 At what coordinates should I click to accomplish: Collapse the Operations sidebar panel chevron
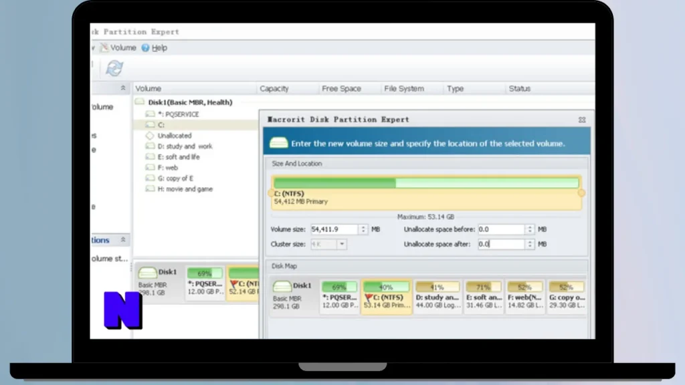[123, 240]
